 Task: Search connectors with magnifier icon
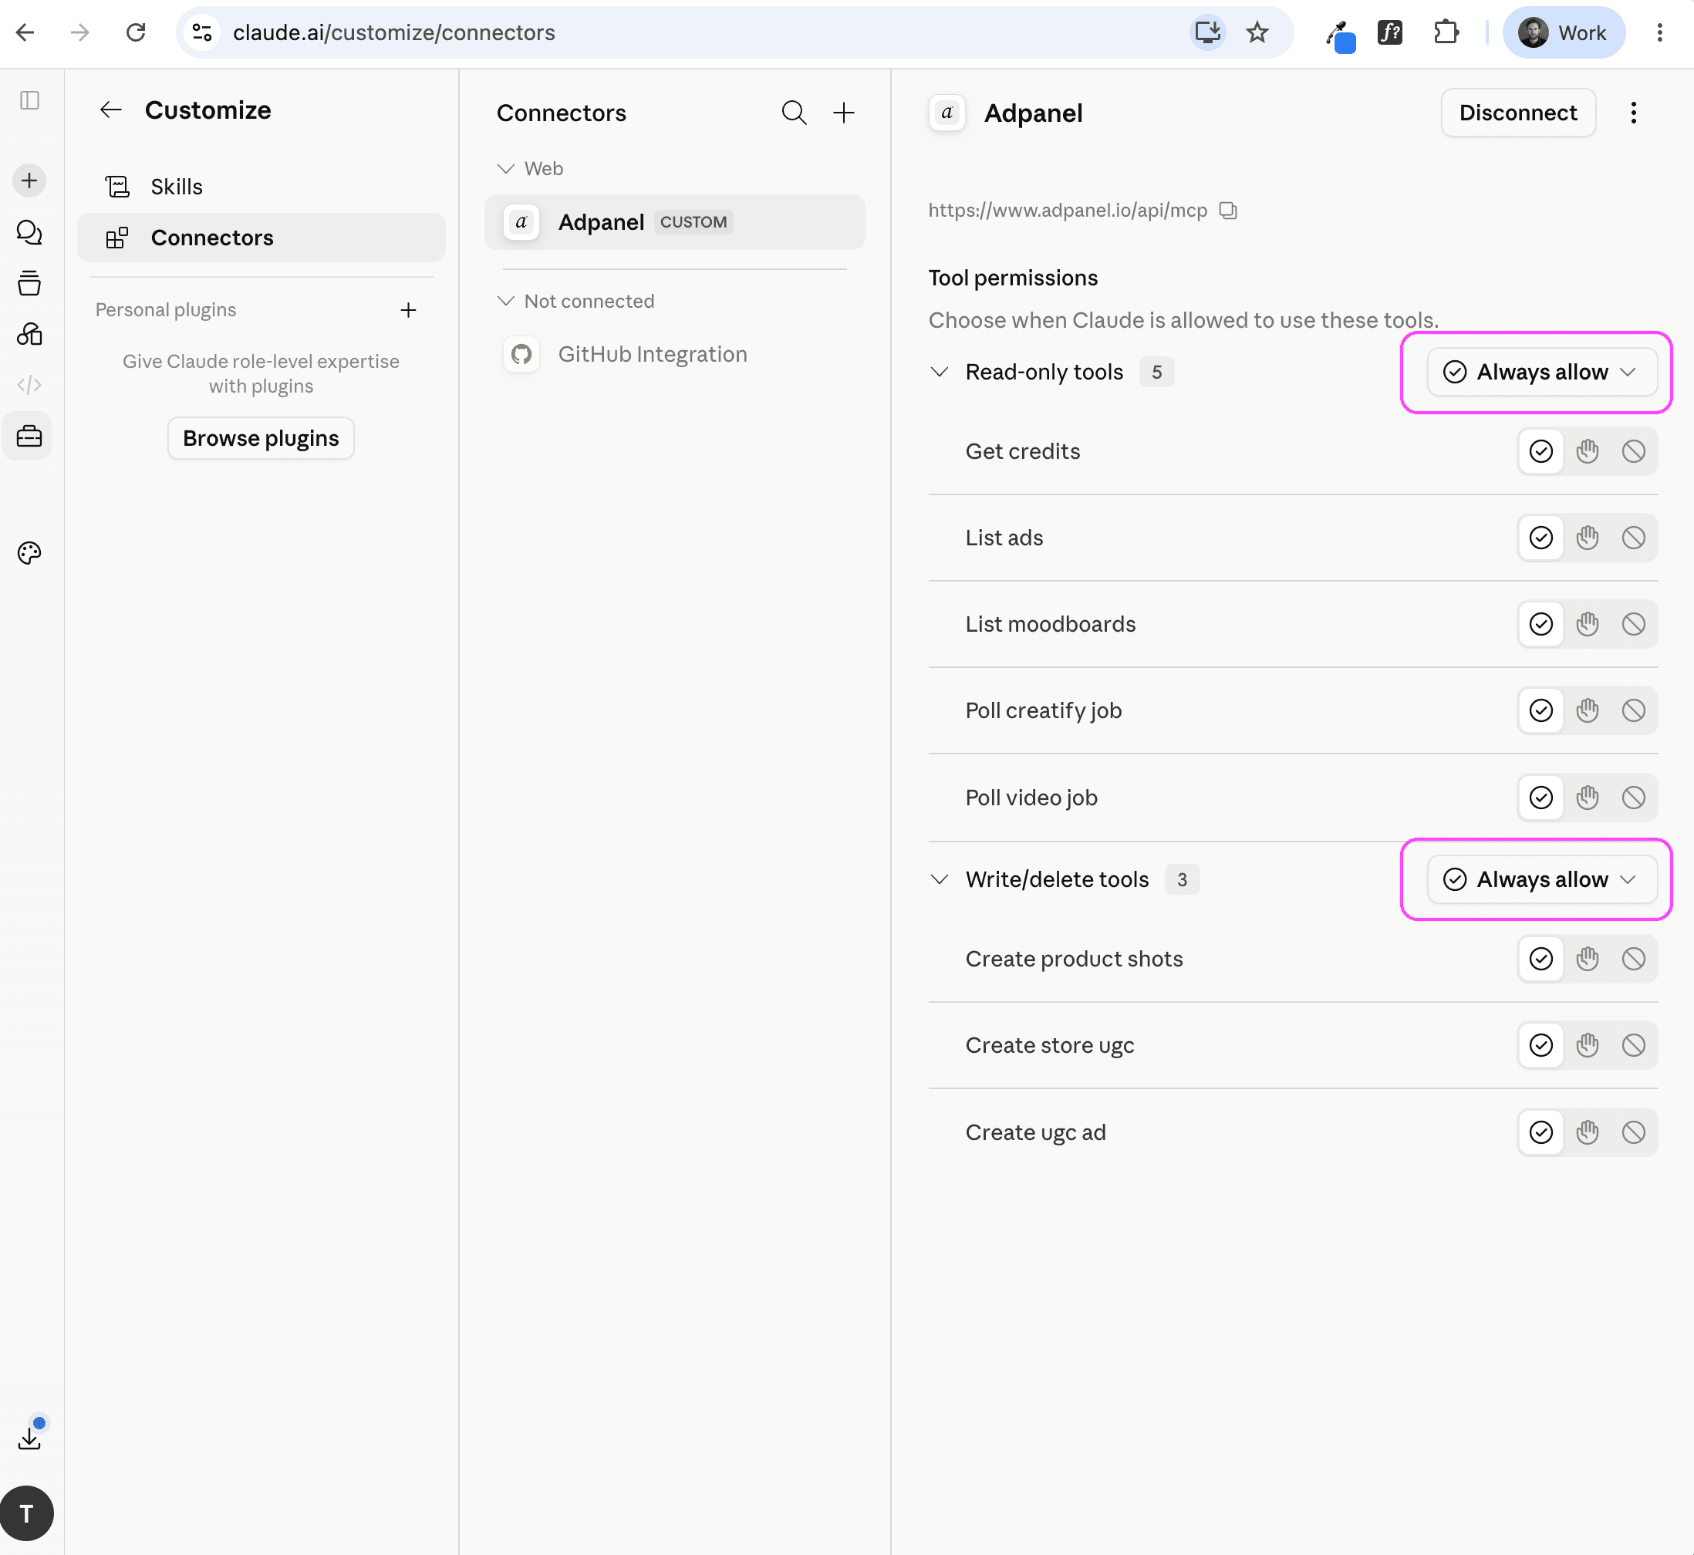[x=794, y=113]
